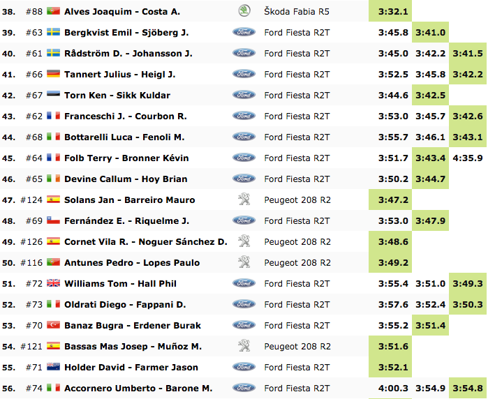The height and width of the screenshot is (399, 495).
Task: Click the highlighted 3:32.1 time cell
Action: [393, 11]
